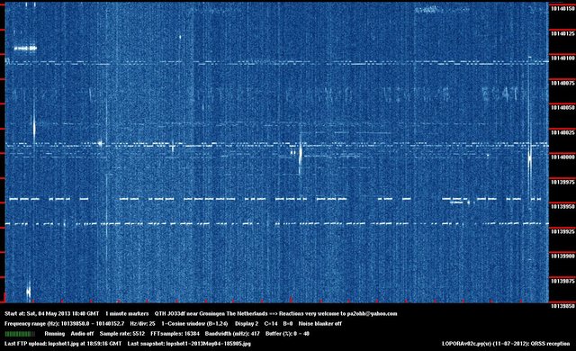Viewport: 576px width, 351px height.
Task: Click the '1 minute markers' label
Action: coord(127,314)
